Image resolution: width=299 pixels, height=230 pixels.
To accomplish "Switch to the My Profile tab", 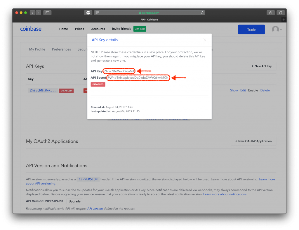I will (x=37, y=49).
